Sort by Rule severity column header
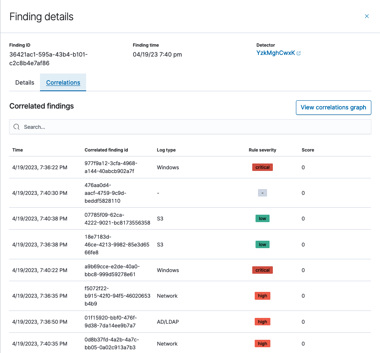Image resolution: width=380 pixels, height=353 pixels. [x=262, y=150]
